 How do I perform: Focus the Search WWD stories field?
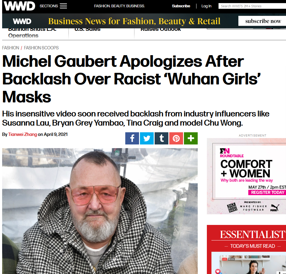click(x=252, y=6)
